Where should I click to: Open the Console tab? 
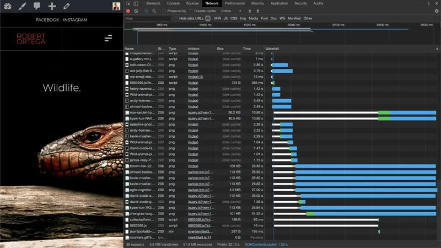[x=173, y=3]
